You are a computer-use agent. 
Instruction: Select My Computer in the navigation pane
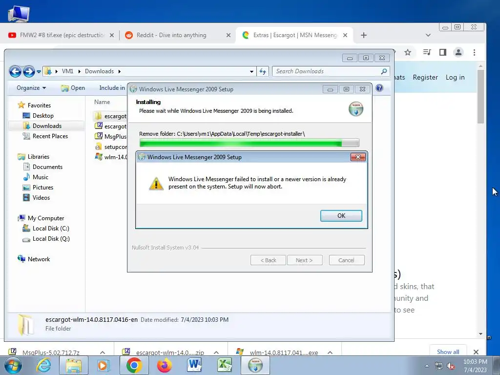pos(41,218)
